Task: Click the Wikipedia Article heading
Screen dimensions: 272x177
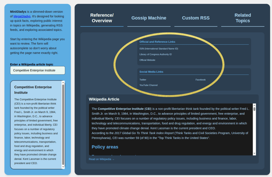Action: (x=104, y=99)
